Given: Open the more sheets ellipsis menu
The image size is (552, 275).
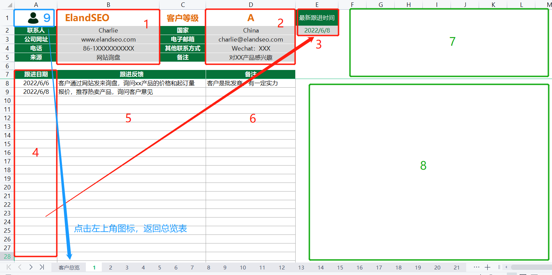Looking at the screenshot, I should click(x=477, y=267).
